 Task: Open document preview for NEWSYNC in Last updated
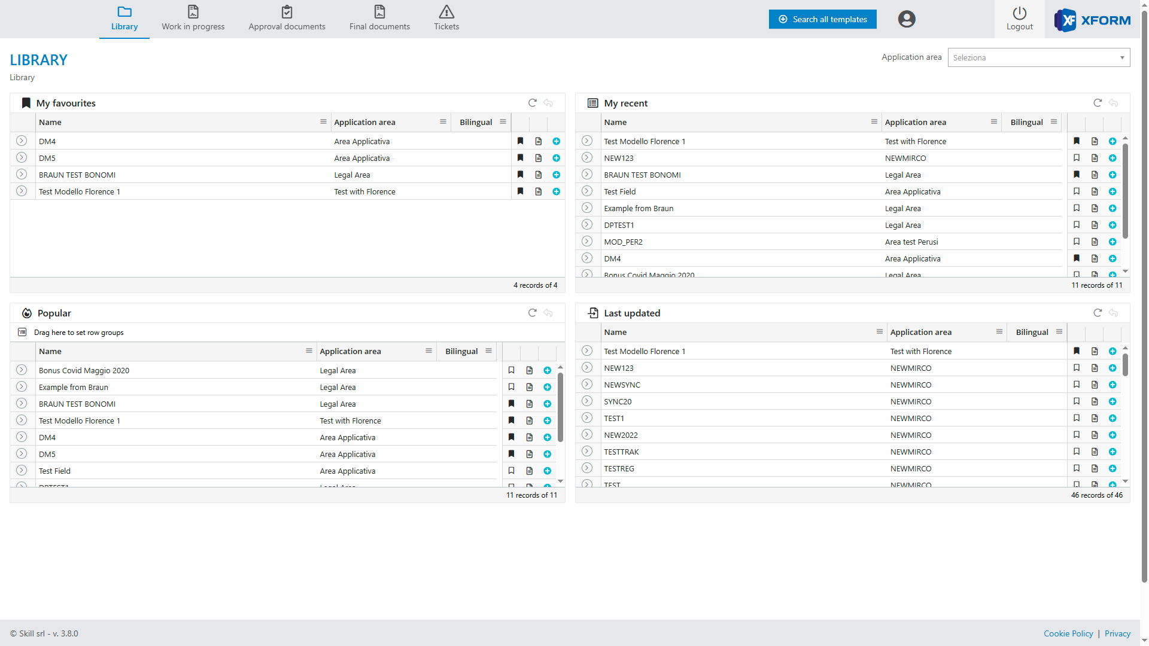[1095, 385]
